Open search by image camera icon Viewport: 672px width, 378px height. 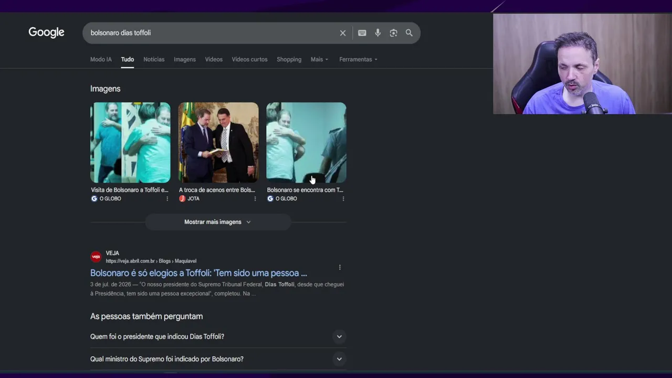(393, 33)
